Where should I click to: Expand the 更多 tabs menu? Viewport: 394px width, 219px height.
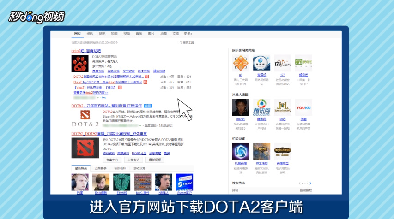click(x=188, y=34)
